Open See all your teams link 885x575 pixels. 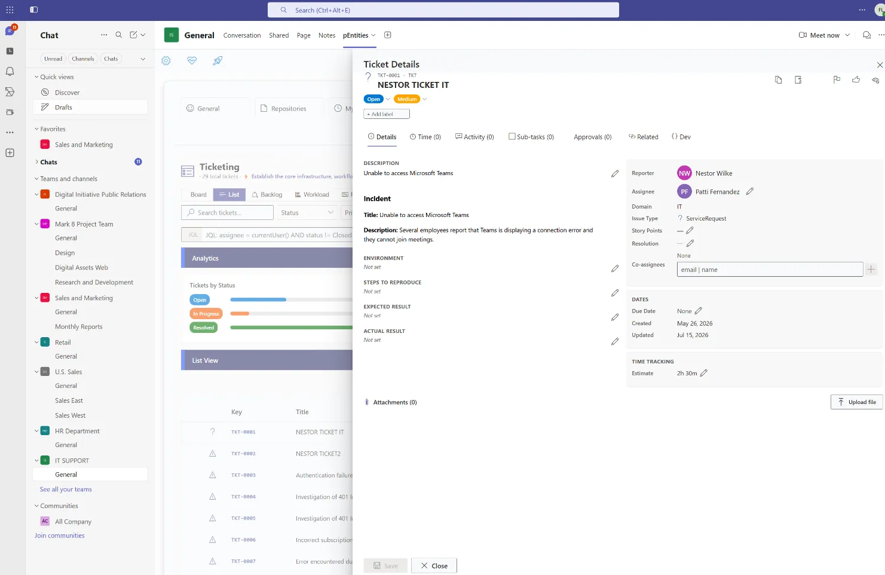pos(66,490)
